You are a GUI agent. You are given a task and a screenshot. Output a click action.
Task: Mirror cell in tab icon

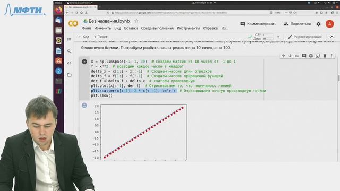tap(318, 56)
